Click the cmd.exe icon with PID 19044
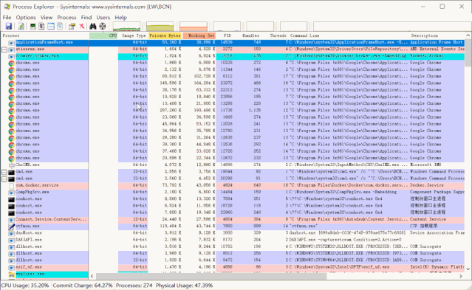The height and width of the screenshot is (290, 472). [11, 172]
